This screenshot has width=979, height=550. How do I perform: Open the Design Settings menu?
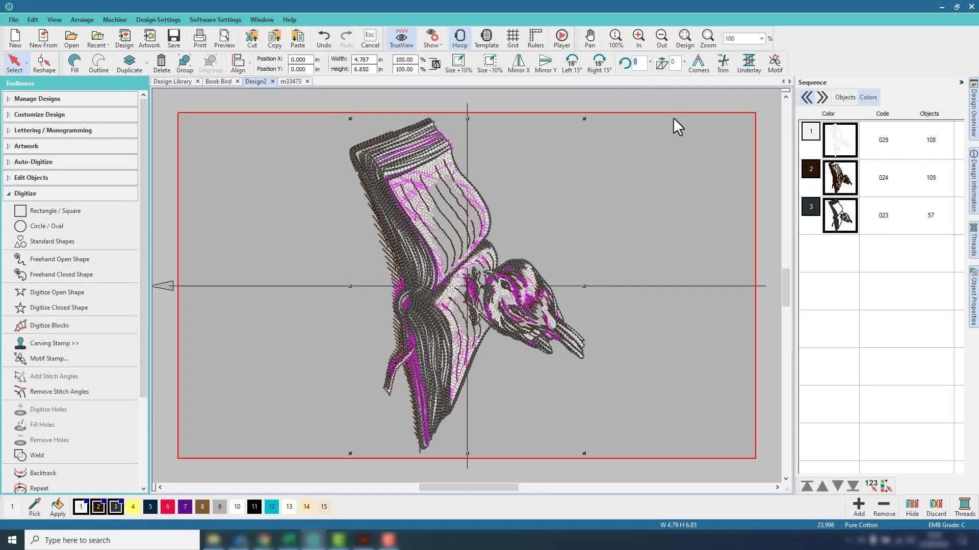coord(158,20)
